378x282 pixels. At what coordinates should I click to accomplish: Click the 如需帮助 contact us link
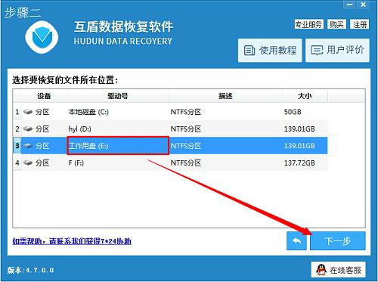[x=72, y=241]
